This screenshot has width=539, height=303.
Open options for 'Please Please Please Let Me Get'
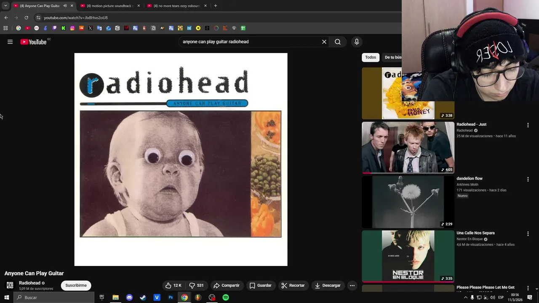[528, 288]
